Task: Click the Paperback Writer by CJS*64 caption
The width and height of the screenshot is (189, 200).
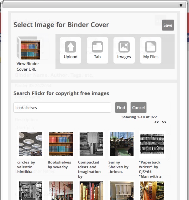Action: click(x=150, y=169)
